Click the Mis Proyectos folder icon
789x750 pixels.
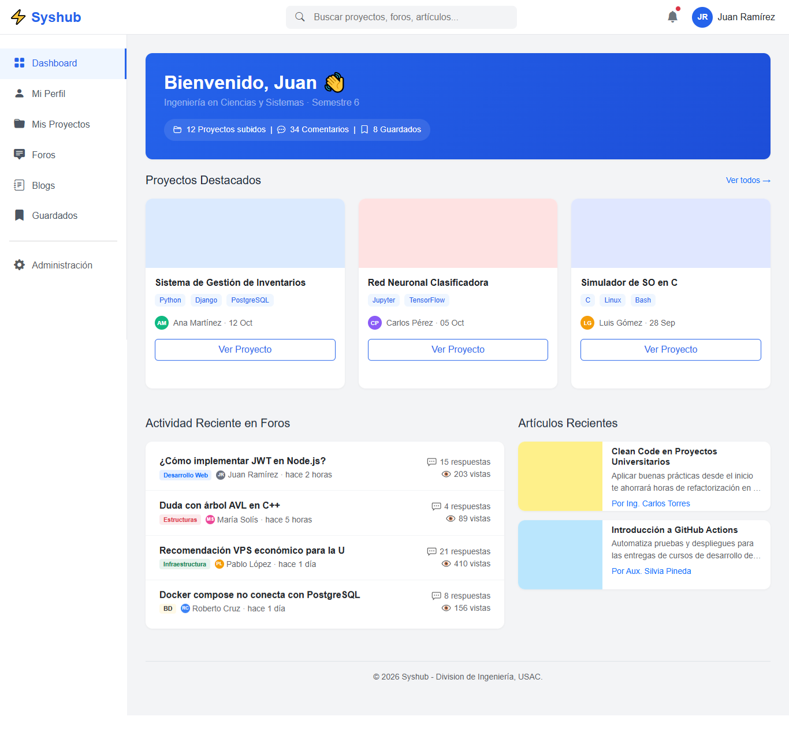point(20,124)
